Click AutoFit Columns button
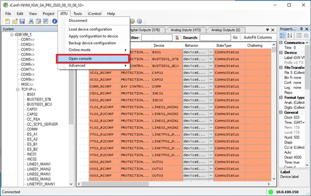The width and height of the screenshot is (311, 196). click(x=258, y=37)
